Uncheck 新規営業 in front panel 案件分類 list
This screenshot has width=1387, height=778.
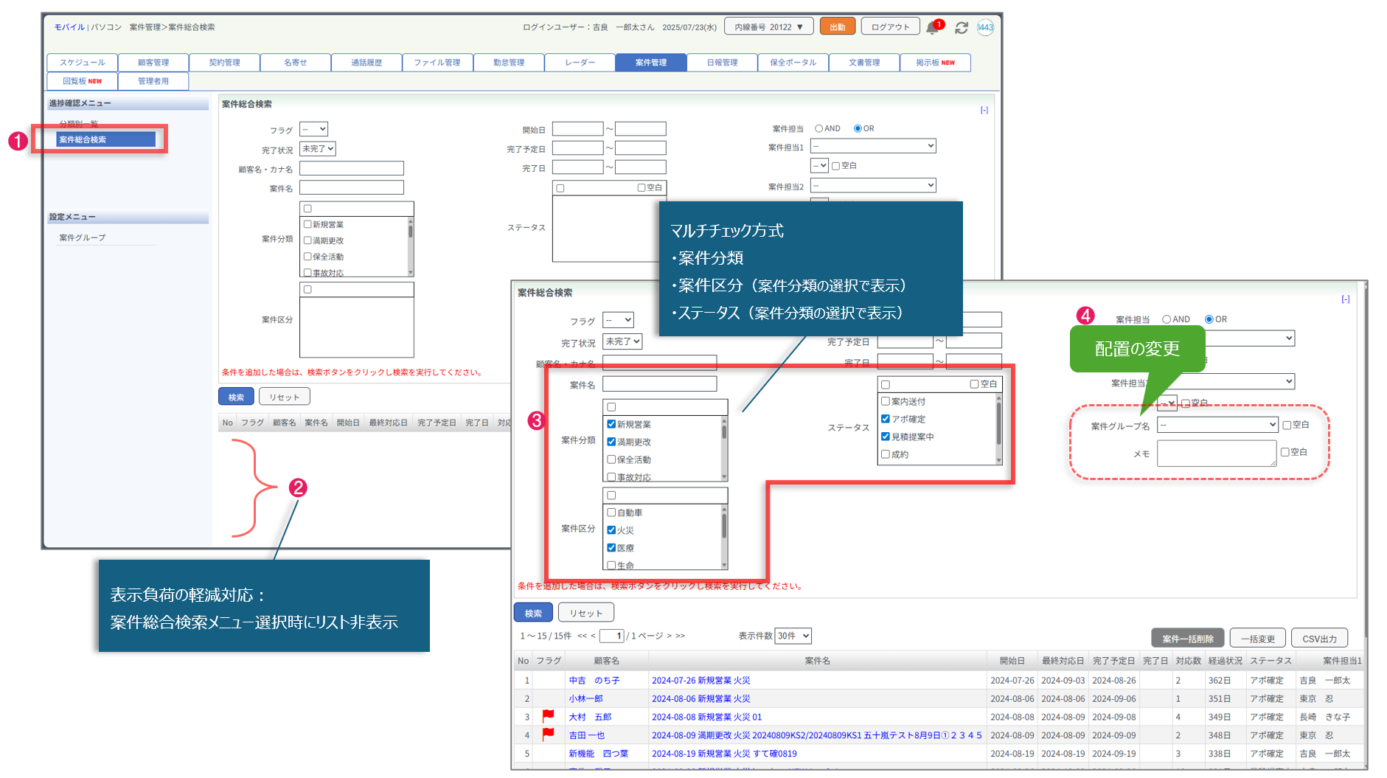pos(611,424)
